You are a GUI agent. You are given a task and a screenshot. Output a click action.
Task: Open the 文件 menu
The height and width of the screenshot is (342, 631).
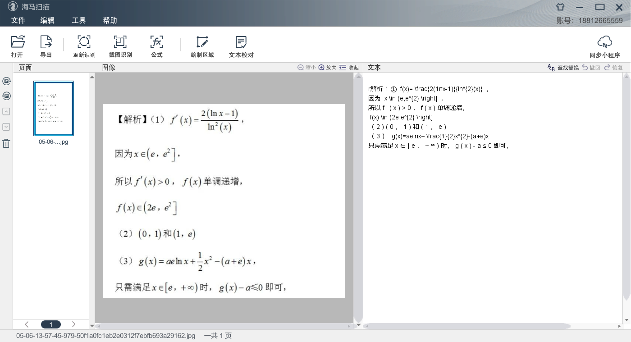click(18, 20)
